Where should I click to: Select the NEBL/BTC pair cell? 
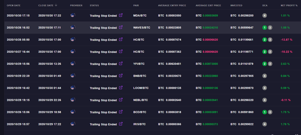[x=141, y=100]
